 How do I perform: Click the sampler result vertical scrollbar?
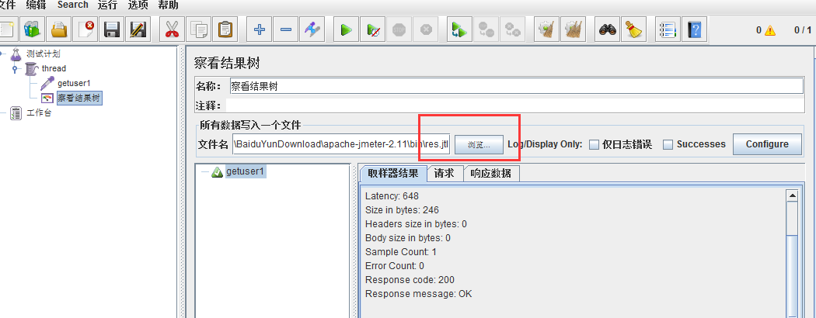(x=792, y=248)
